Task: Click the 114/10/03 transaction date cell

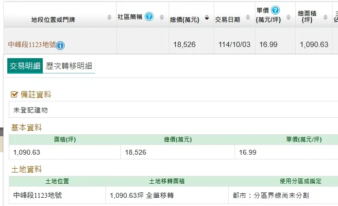Action: tap(233, 45)
